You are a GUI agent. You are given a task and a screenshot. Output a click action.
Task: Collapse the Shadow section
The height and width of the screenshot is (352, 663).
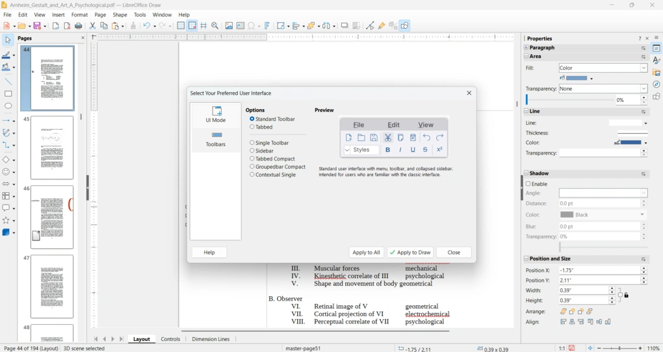526,173
